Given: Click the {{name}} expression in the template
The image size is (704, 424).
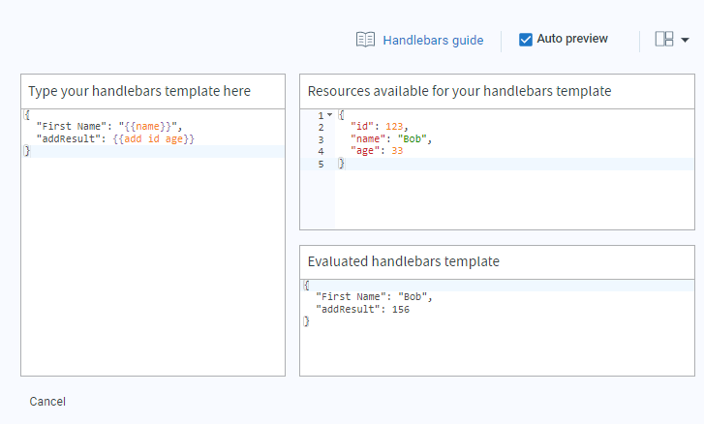Looking at the screenshot, I should pyautogui.click(x=148, y=127).
